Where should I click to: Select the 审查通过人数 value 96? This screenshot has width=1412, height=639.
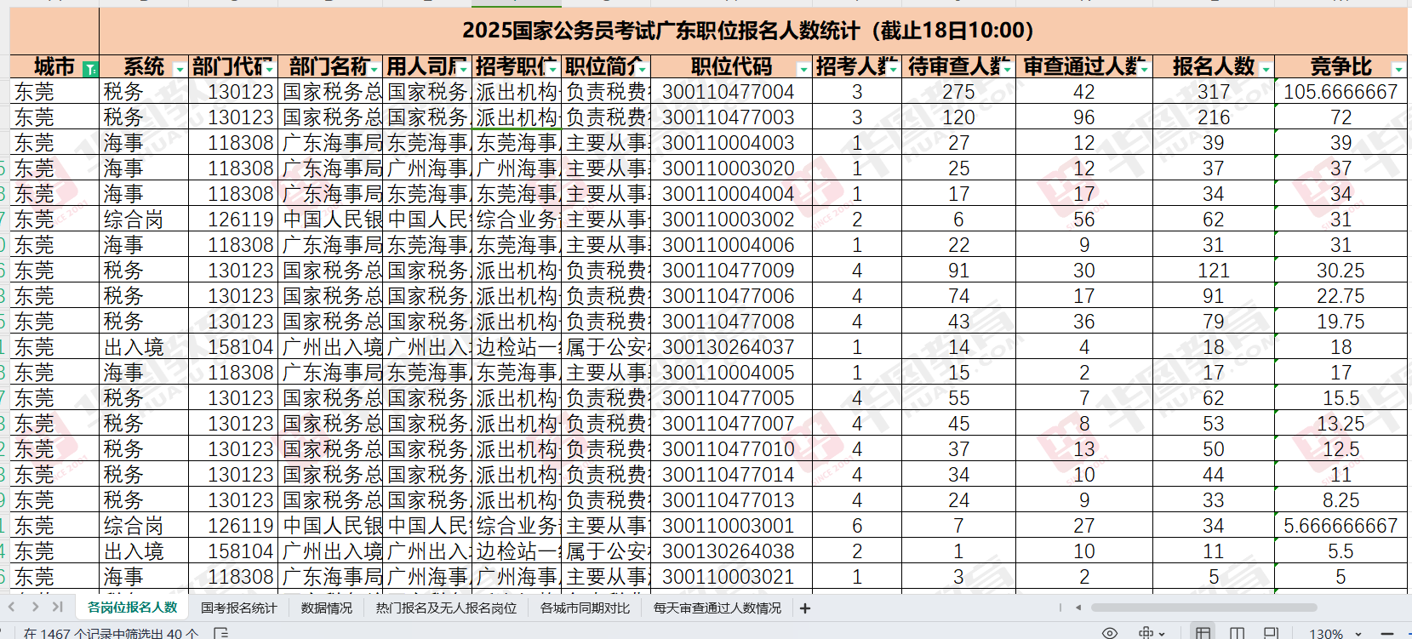click(x=1084, y=117)
